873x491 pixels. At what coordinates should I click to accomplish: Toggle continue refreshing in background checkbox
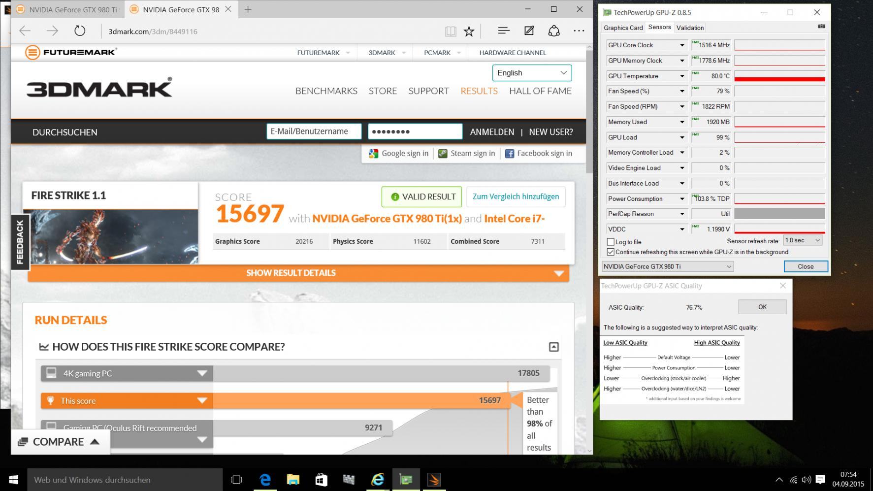611,252
